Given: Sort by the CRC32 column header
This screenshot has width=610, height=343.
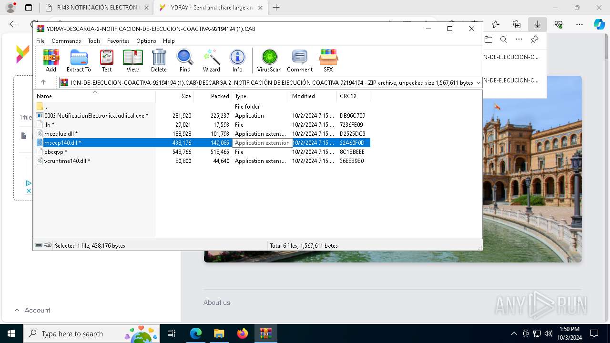Looking at the screenshot, I should (353, 96).
